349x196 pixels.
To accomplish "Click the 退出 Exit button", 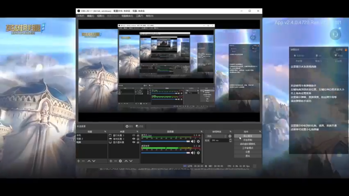I will tap(248, 156).
